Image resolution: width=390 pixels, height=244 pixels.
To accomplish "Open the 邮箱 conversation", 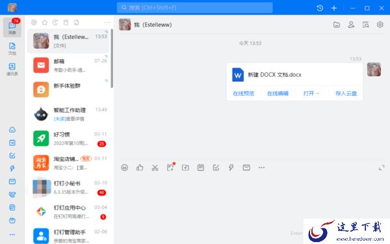I will tap(69, 65).
